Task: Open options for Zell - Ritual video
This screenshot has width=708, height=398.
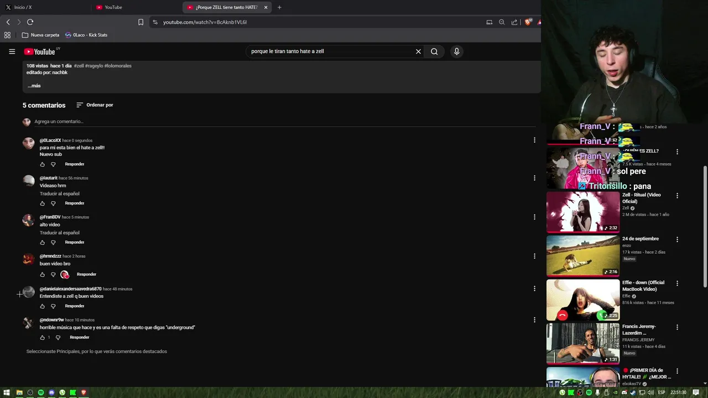Action: 677,196
